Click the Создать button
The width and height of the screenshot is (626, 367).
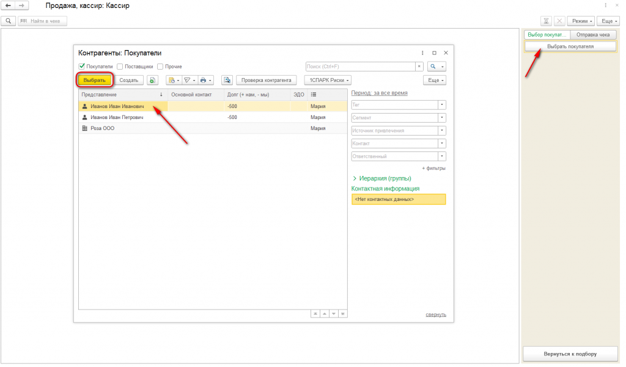tap(129, 80)
